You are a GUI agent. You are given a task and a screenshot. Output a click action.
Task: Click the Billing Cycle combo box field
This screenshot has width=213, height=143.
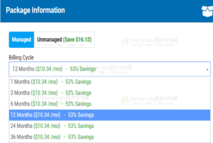click(109, 69)
